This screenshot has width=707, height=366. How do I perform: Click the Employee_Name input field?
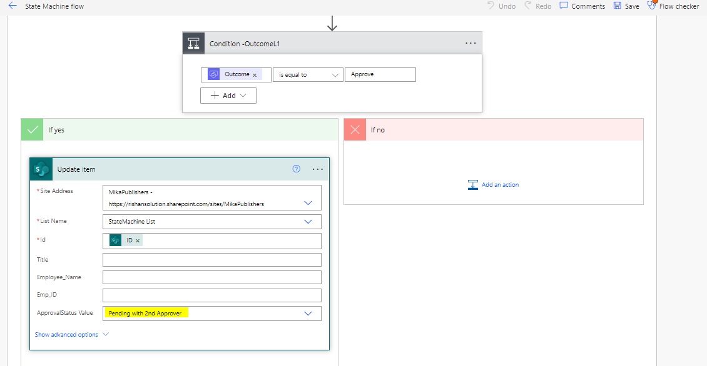[x=211, y=277]
